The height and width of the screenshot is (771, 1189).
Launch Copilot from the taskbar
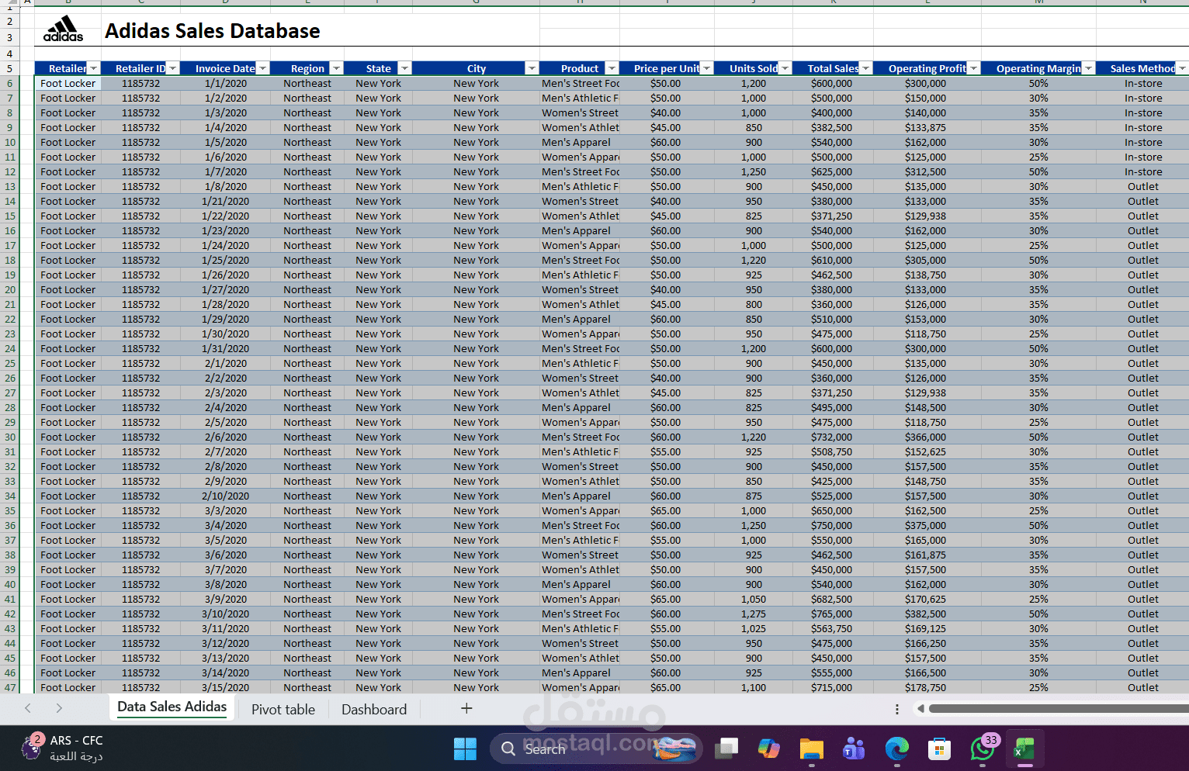pos(769,749)
